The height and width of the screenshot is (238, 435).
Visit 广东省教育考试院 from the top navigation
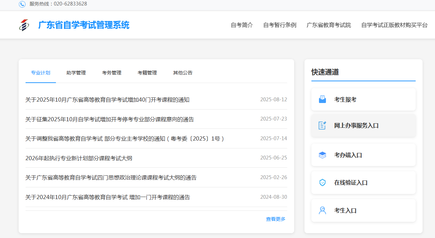(329, 25)
